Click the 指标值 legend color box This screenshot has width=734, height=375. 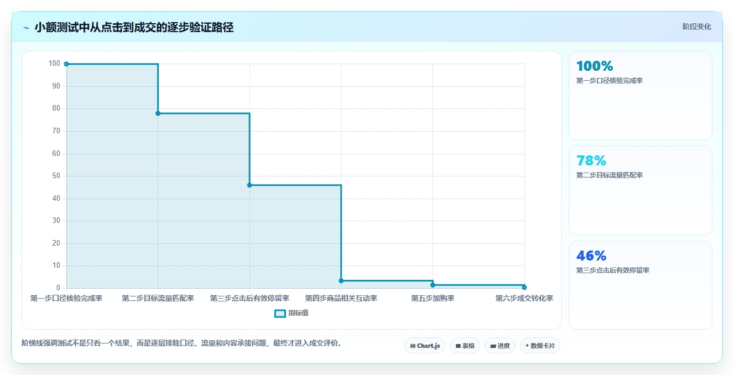pos(280,313)
